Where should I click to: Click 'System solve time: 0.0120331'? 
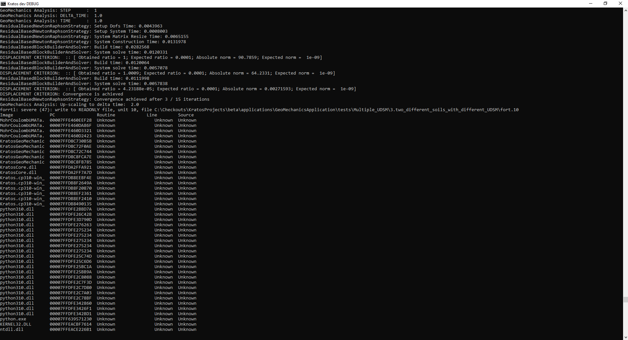[131, 52]
